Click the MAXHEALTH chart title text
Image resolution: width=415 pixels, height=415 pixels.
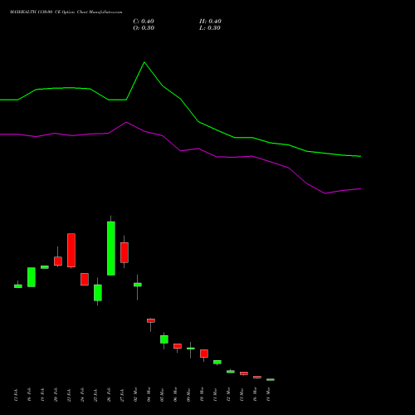66,12
